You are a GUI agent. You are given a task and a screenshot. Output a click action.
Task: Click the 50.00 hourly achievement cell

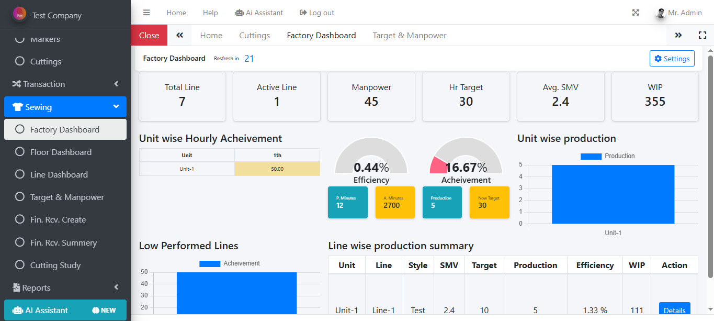point(277,169)
